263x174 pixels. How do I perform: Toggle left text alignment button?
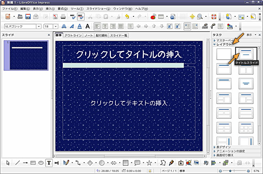(x=97, y=26)
